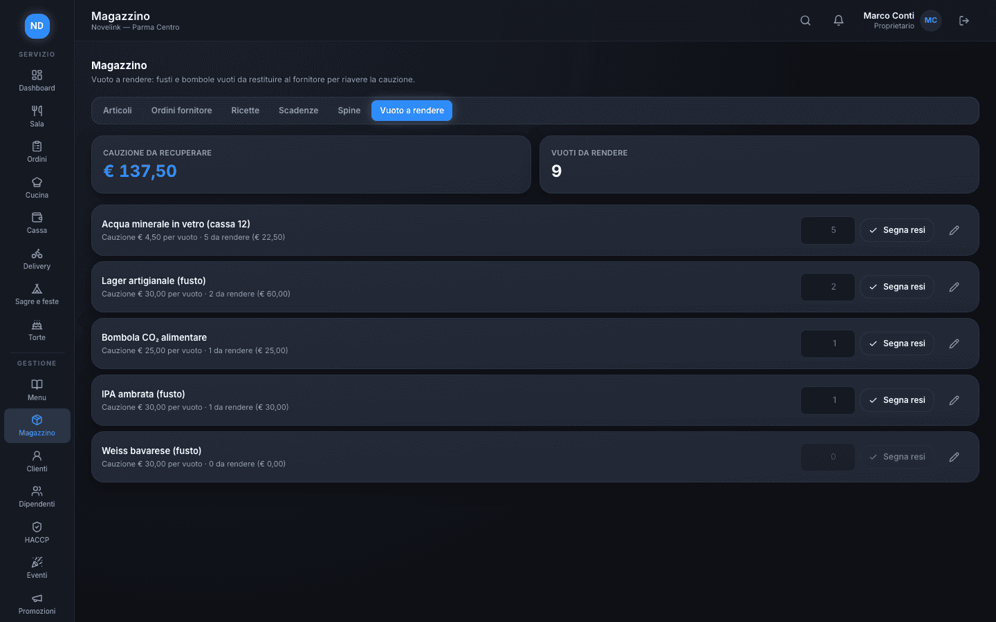Click the logout icon
The height and width of the screenshot is (622, 996).
(x=964, y=21)
